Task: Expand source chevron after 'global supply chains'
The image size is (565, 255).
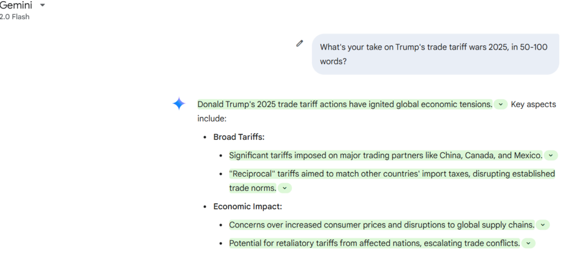Action: (543, 225)
